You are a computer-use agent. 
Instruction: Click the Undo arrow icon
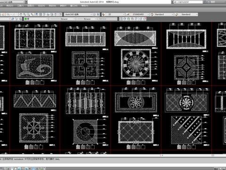click(8, 15)
